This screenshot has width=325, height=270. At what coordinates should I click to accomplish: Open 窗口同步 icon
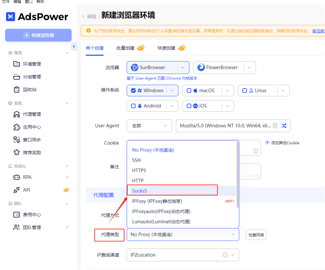click(x=17, y=140)
